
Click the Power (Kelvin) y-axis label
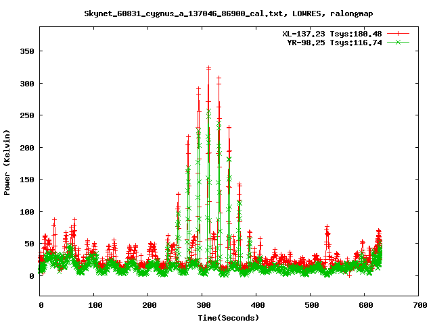[7, 163]
